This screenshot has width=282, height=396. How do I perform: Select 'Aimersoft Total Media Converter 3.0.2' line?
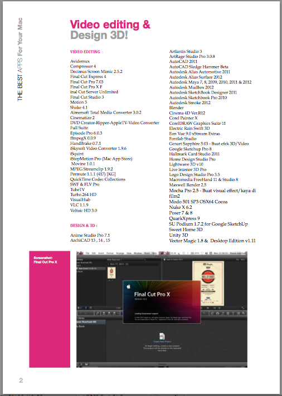click(106, 113)
